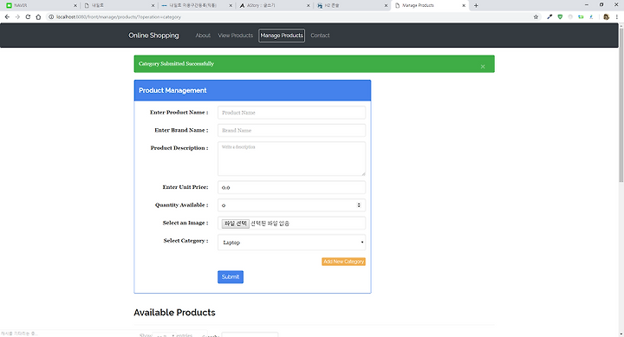
Task: Click the Product Management panel heading
Action: pyautogui.click(x=172, y=90)
